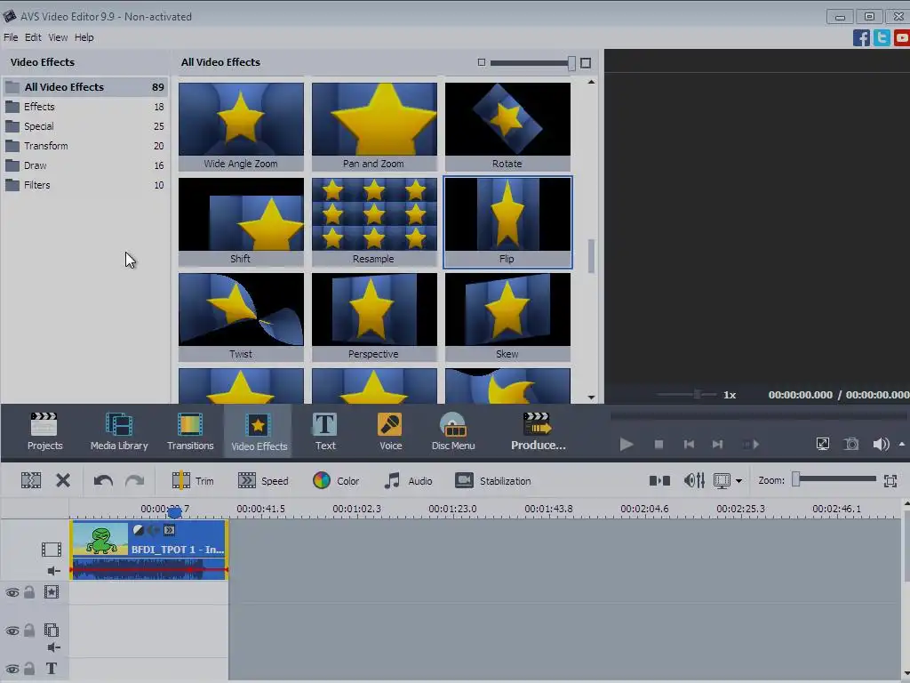Select the Shift effect thumbnail
910x683 pixels.
click(241, 221)
